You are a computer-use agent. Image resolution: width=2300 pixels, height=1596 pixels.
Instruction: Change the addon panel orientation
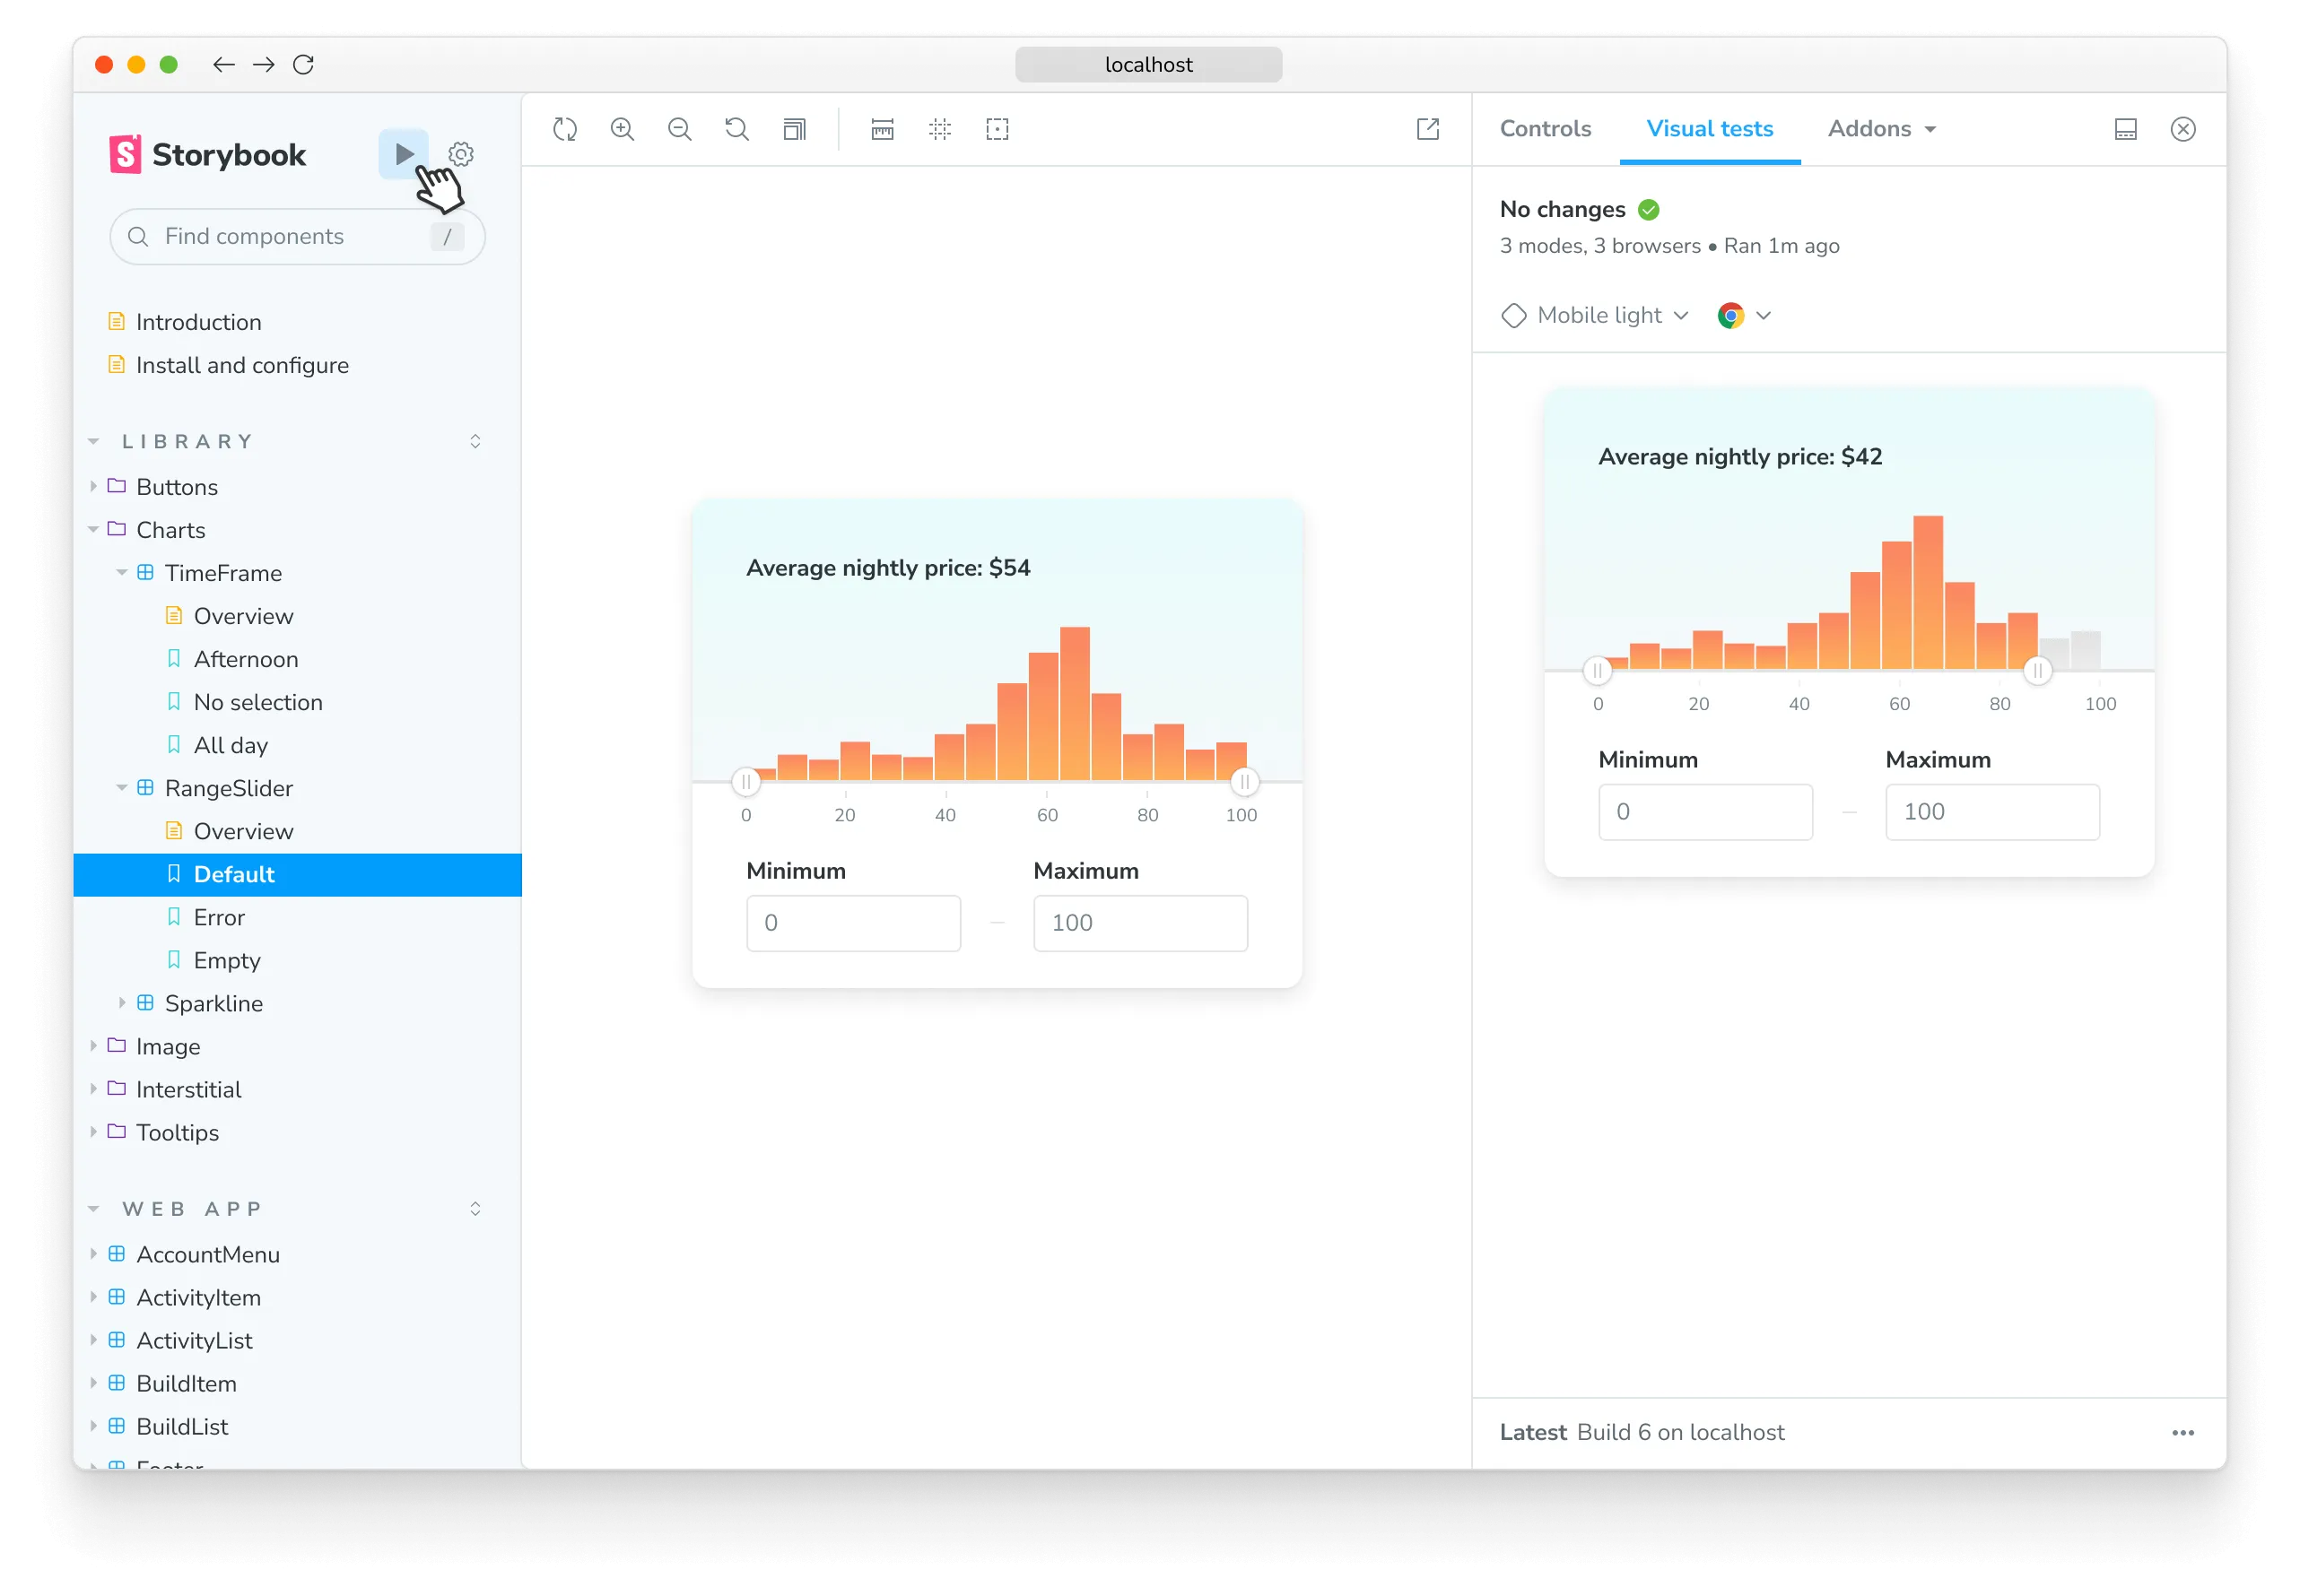tap(2125, 129)
